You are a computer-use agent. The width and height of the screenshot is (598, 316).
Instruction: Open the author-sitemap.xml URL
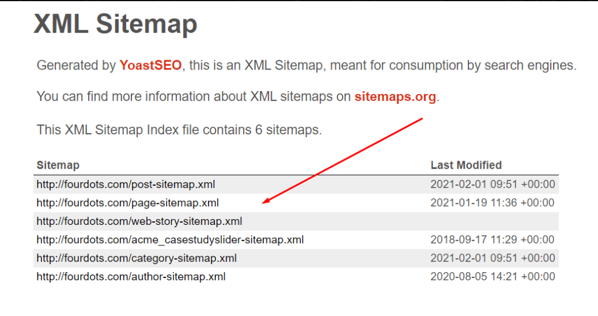point(131,276)
